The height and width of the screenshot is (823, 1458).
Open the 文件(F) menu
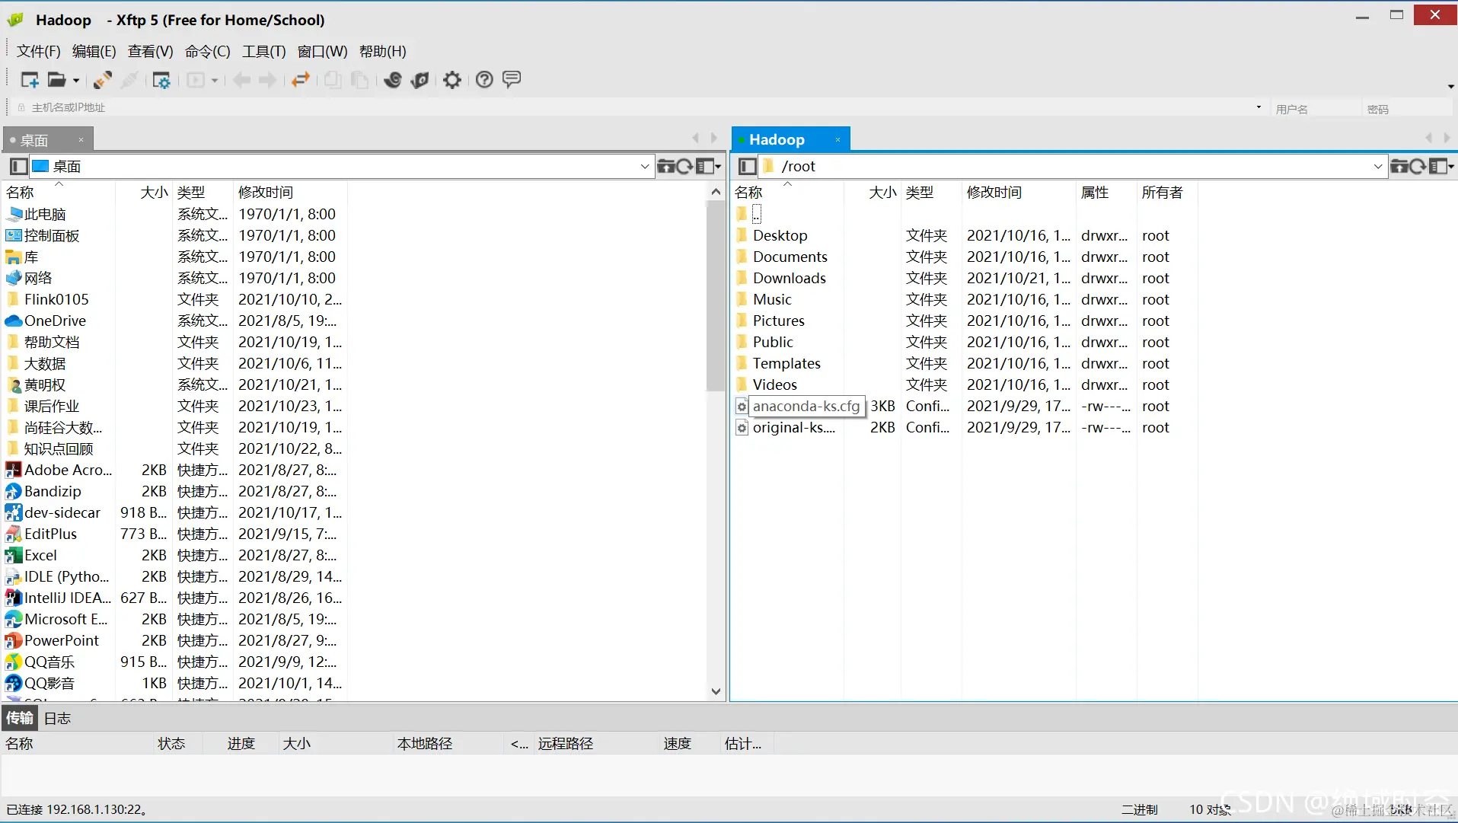coord(39,51)
